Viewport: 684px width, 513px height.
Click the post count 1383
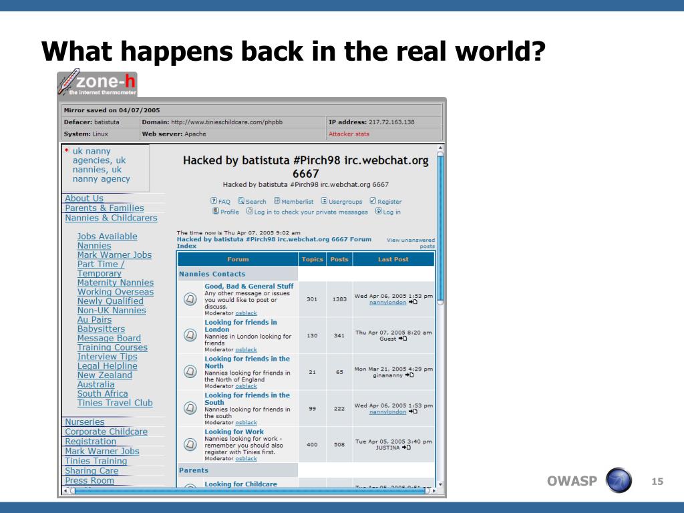(x=339, y=299)
